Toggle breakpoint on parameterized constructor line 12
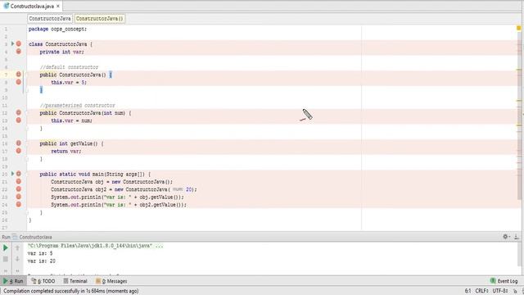The height and width of the screenshot is (295, 524). (19, 112)
